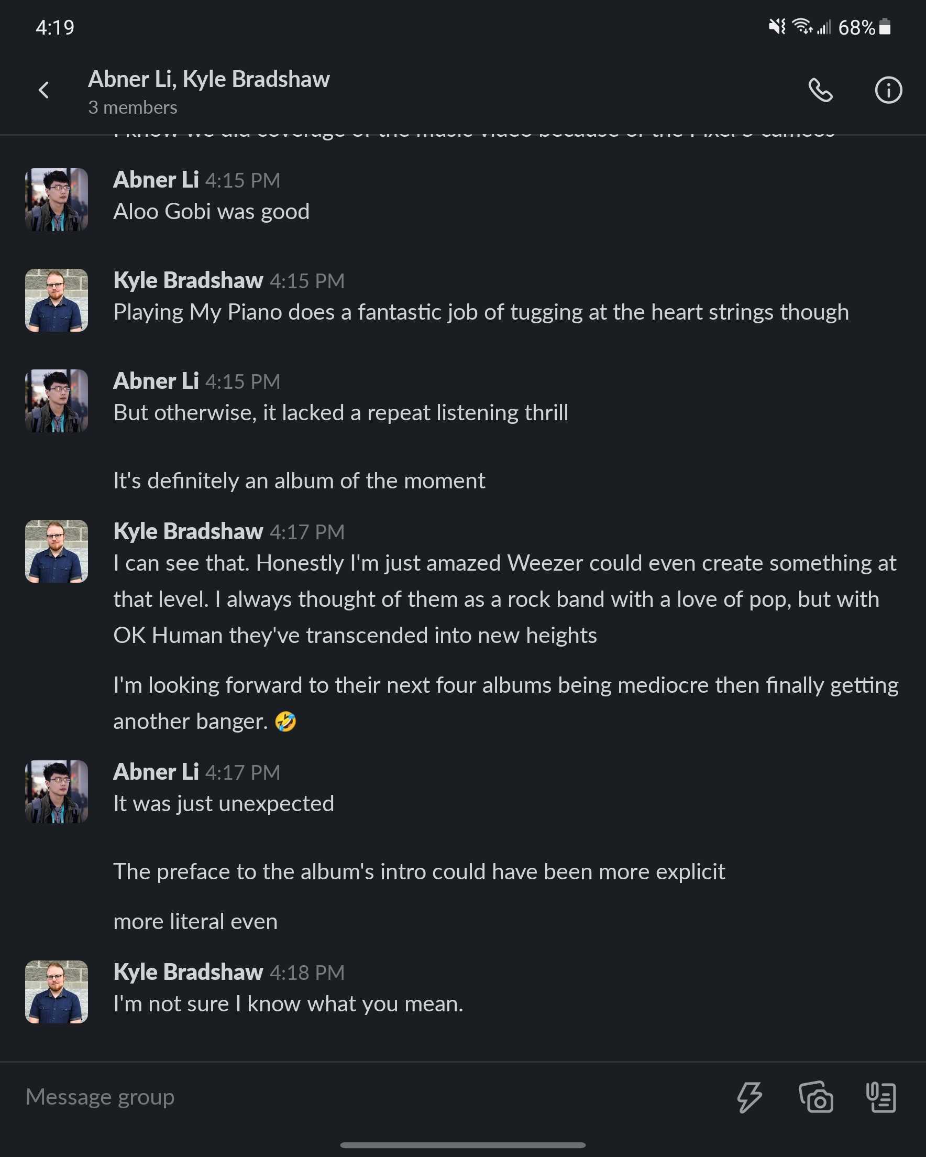926x1157 pixels.
Task: Open Kyle Bradshaw's avatar beside the "Playing My Piano" message
Action: pos(57,300)
